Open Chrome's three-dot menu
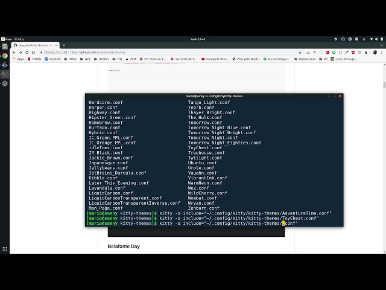Image resolution: width=386 pixels, height=290 pixels. pos(382,53)
